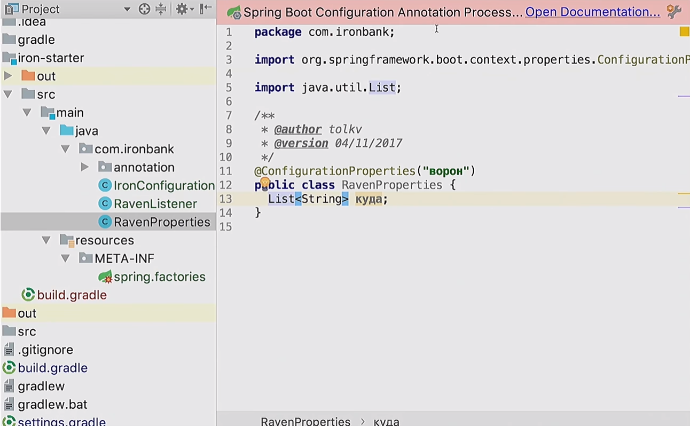Viewport: 690px width, 426px height.
Task: Open the spring.factories file
Action: tap(160, 277)
